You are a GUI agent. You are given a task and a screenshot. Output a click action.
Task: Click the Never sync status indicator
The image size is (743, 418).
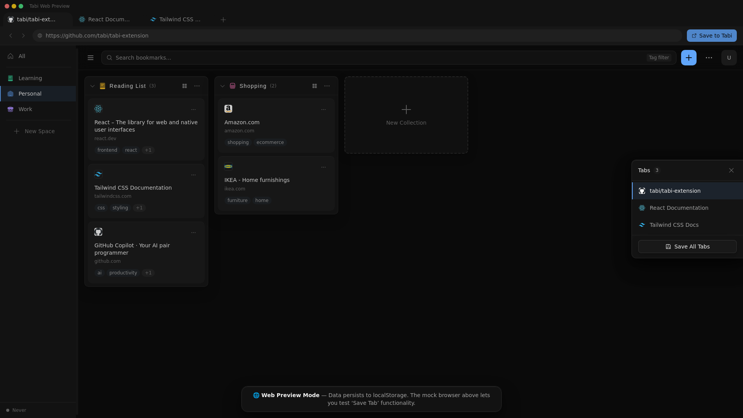16,410
